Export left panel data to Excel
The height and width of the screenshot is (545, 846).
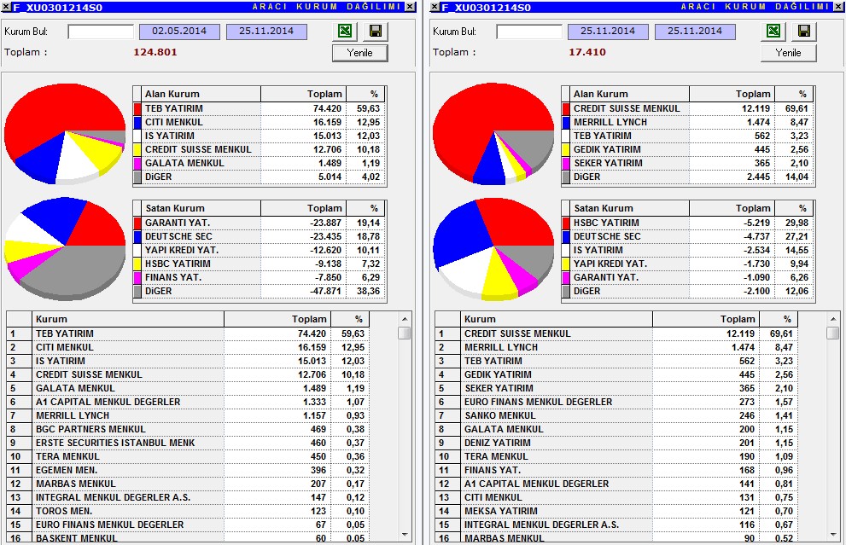pos(345,31)
